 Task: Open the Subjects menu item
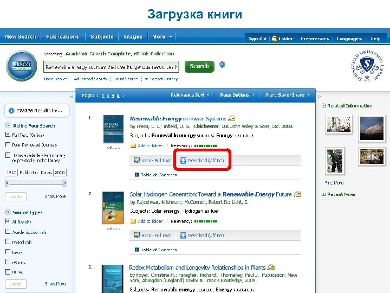pyautogui.click(x=102, y=37)
